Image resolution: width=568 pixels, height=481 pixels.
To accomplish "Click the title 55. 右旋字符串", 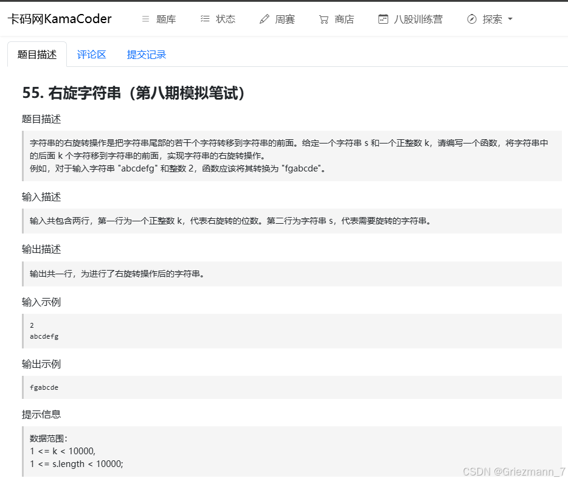I will pyautogui.click(x=134, y=92).
